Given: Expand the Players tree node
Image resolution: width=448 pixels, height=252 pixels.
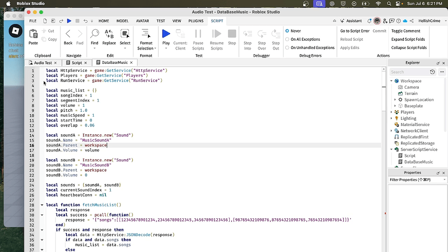Looking at the screenshot, I should pyautogui.click(x=392, y=112).
